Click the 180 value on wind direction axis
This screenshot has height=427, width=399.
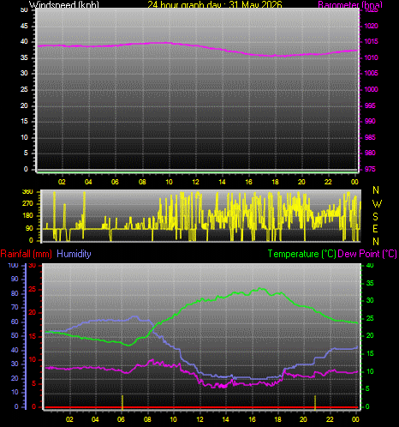pos(27,216)
